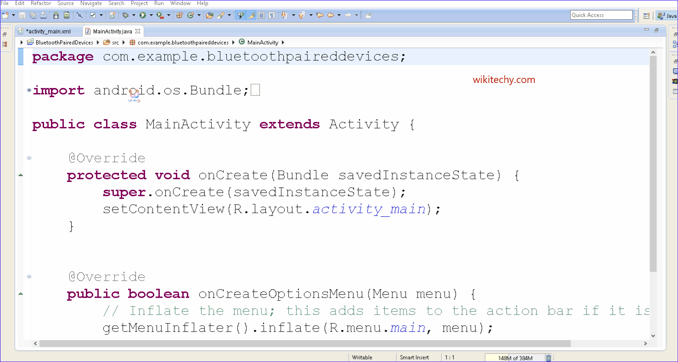Open Android SDK Manager icon
The height and width of the screenshot is (362, 678).
[x=56, y=15]
